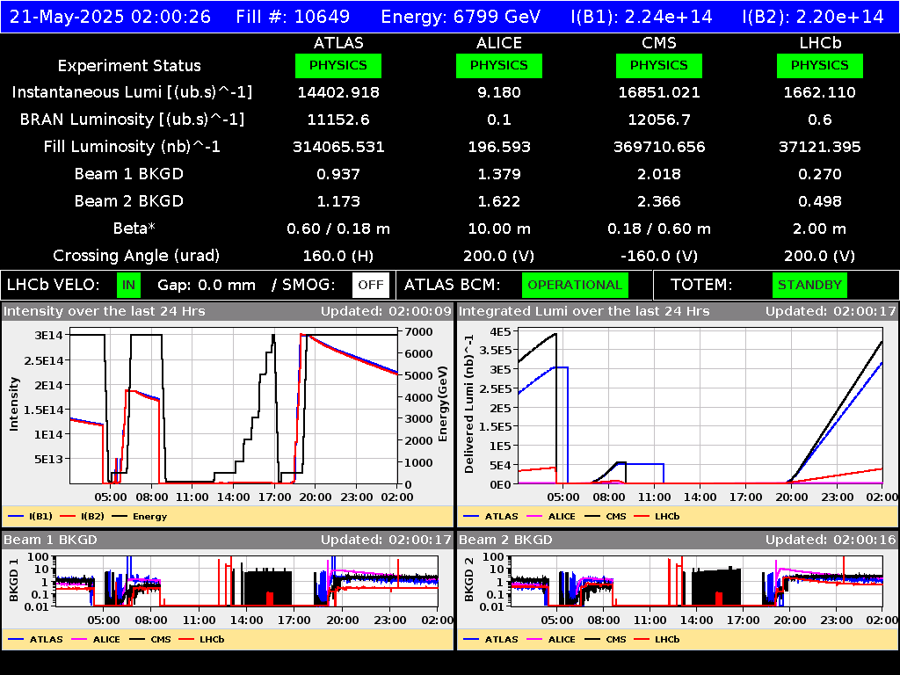Click the BRAN Luminosity row label
900x675 pixels.
132,120
